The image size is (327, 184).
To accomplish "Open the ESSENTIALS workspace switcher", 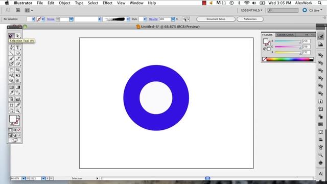I will pos(251,10).
